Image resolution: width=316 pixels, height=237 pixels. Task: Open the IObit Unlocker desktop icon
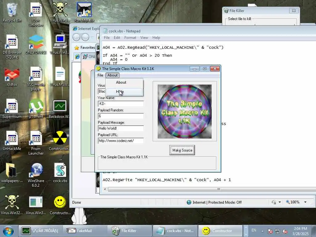(36, 15)
